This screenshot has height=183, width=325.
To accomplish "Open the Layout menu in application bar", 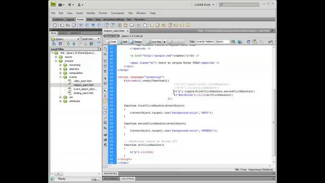I will tap(61, 5).
